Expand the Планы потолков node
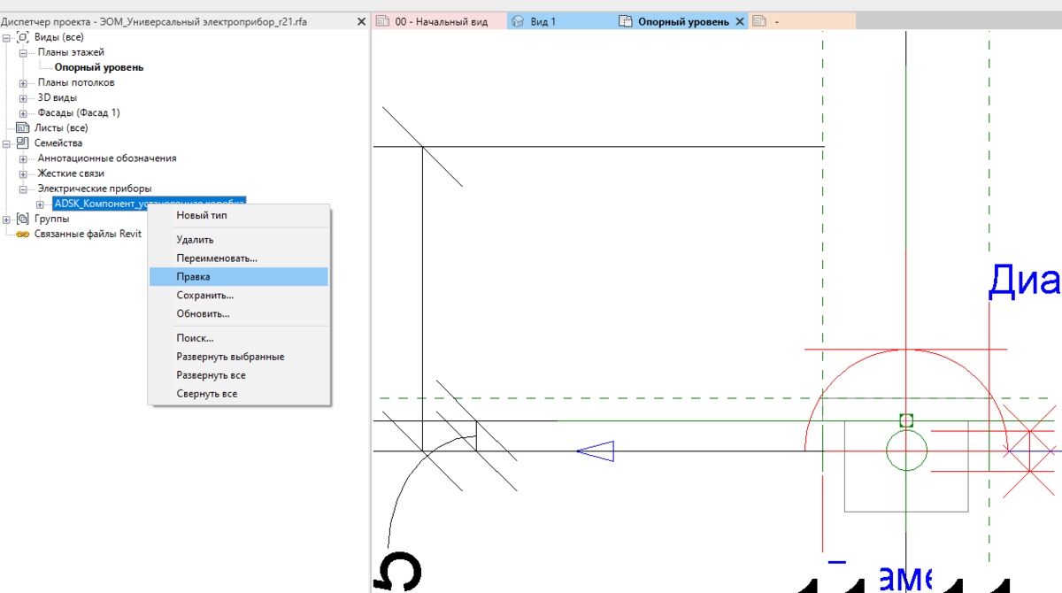The width and height of the screenshot is (1062, 593). click(23, 83)
